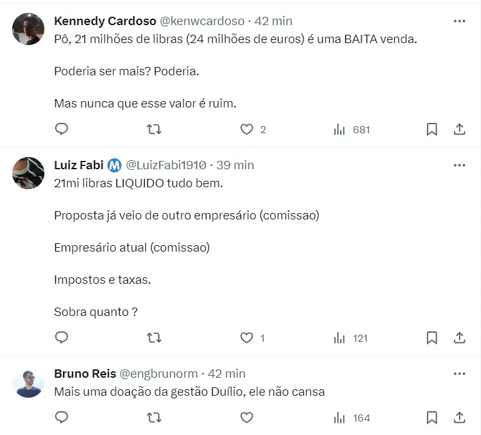Like Luiz Fabi's tweet
The image size is (481, 435).
tap(247, 338)
